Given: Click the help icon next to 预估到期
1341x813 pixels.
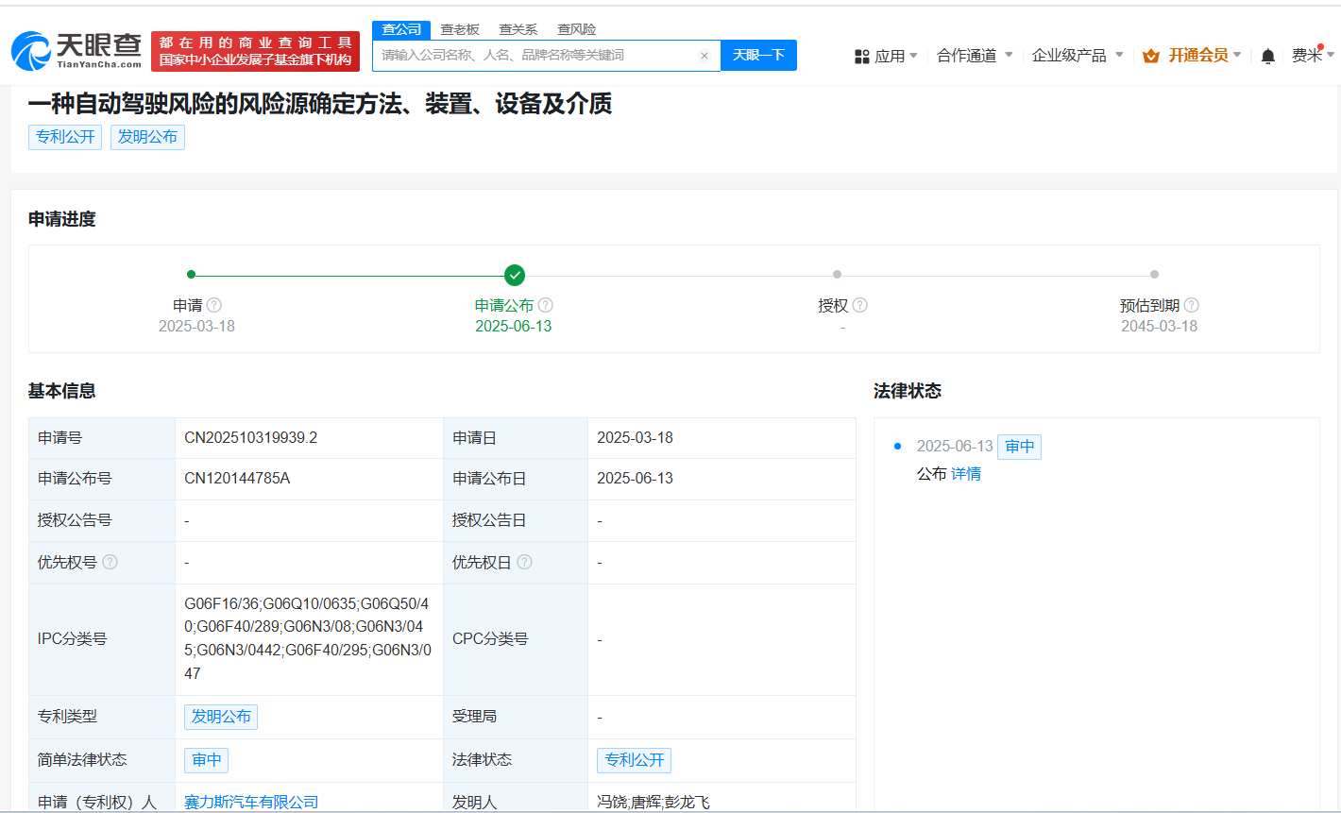Looking at the screenshot, I should pos(1192,305).
